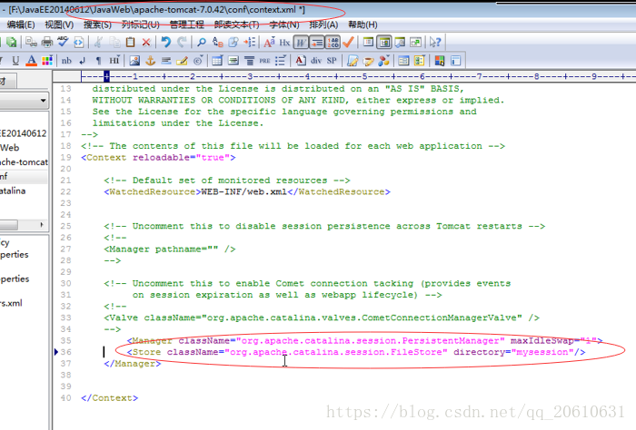The width and height of the screenshot is (636, 430).
Task: Click the Cut scissors icon
Action: [98, 42]
